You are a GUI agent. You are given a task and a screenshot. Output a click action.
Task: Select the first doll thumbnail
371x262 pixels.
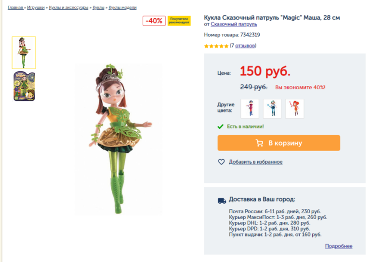[24, 53]
